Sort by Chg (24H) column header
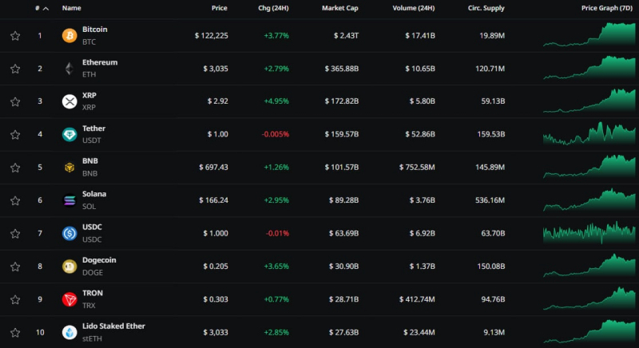 273,8
